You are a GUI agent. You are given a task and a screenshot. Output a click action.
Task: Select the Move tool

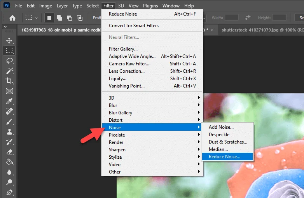click(x=9, y=40)
